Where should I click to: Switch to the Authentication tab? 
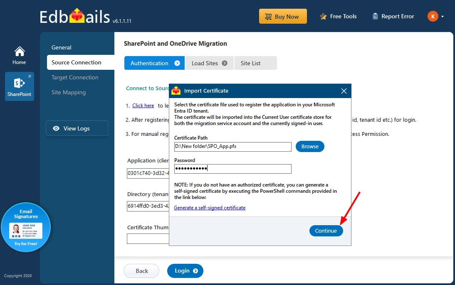click(x=154, y=63)
